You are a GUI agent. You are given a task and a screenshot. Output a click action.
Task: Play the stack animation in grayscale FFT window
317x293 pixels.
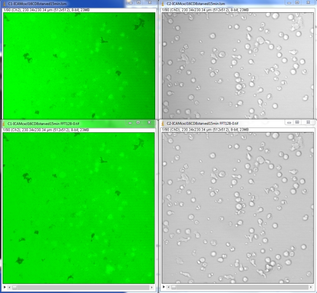pyautogui.click(x=164, y=287)
